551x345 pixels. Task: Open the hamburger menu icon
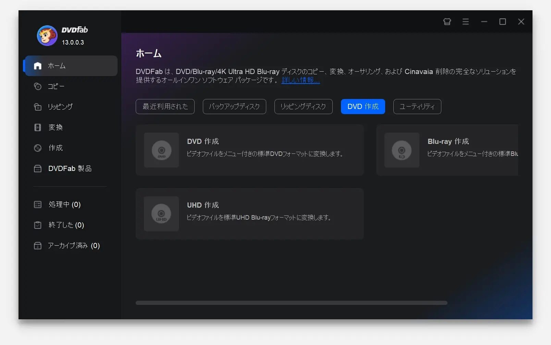click(x=465, y=22)
